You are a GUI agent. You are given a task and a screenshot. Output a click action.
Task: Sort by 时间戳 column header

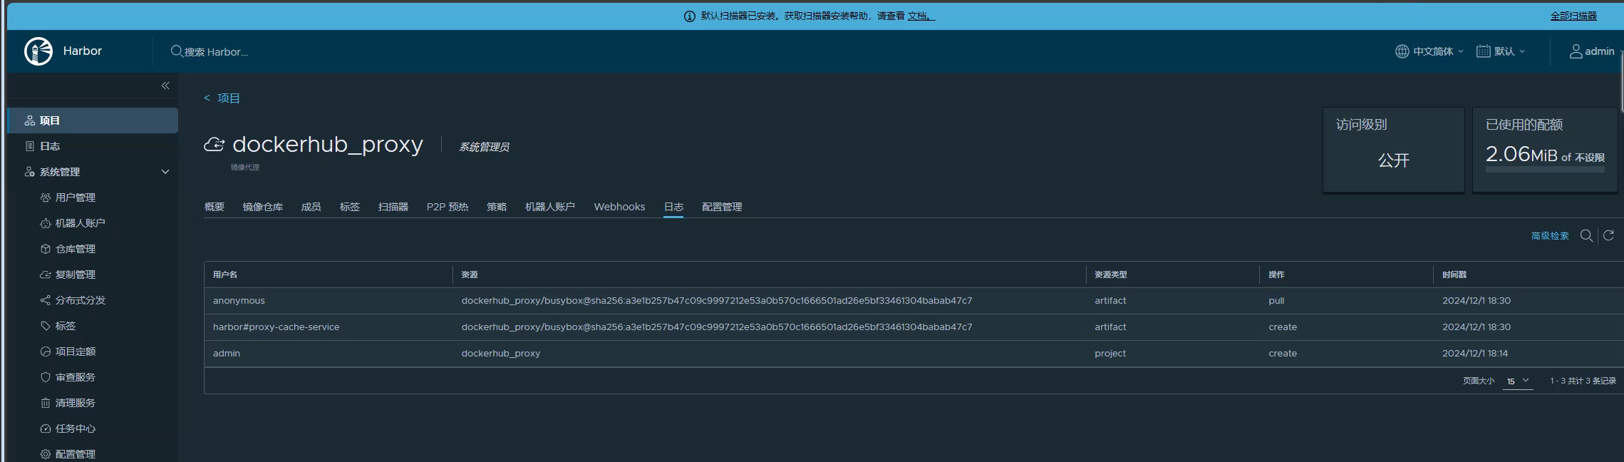[x=1454, y=274]
